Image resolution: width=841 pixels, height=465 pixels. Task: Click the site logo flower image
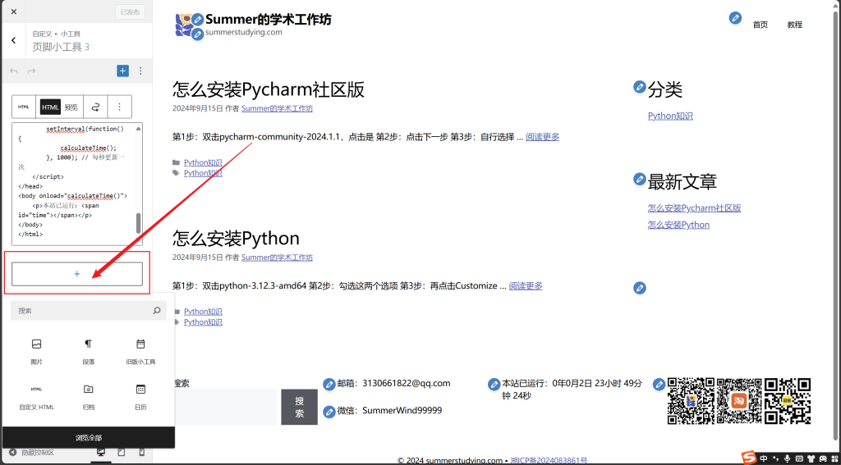[x=185, y=25]
